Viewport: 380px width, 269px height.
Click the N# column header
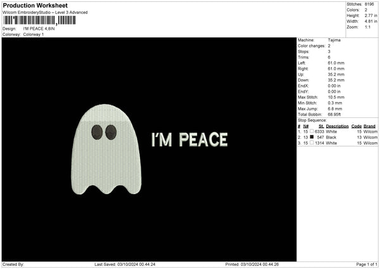[306, 126]
